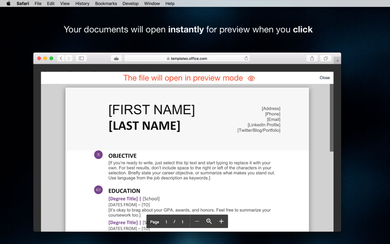Toggle the Safari sidebar button
390x244 pixels.
pos(81,59)
